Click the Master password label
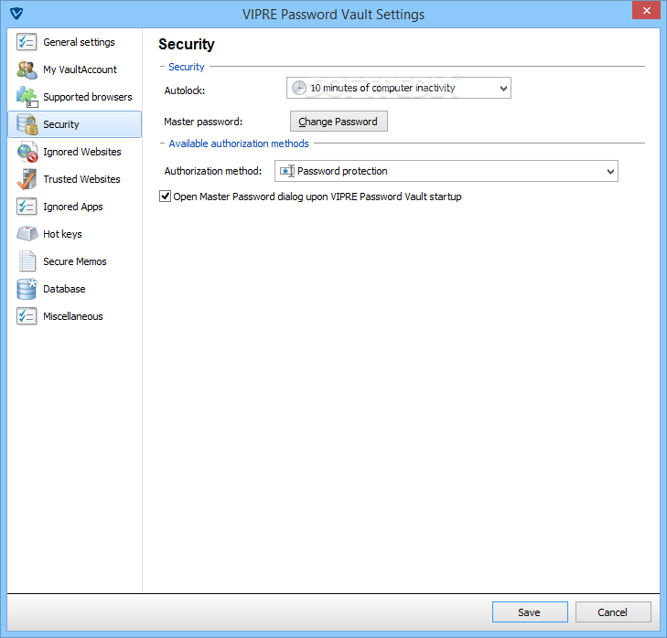 click(x=203, y=122)
